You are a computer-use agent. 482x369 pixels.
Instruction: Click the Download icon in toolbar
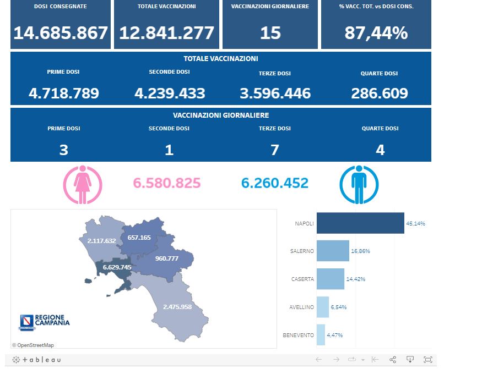click(x=410, y=359)
